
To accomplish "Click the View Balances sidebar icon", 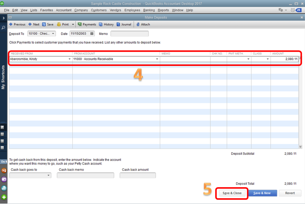I will (x=2, y=134).
